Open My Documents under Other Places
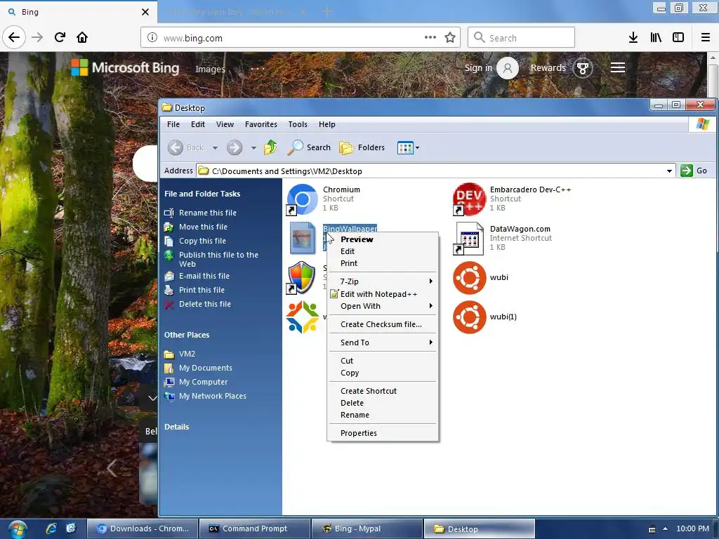 click(x=206, y=368)
